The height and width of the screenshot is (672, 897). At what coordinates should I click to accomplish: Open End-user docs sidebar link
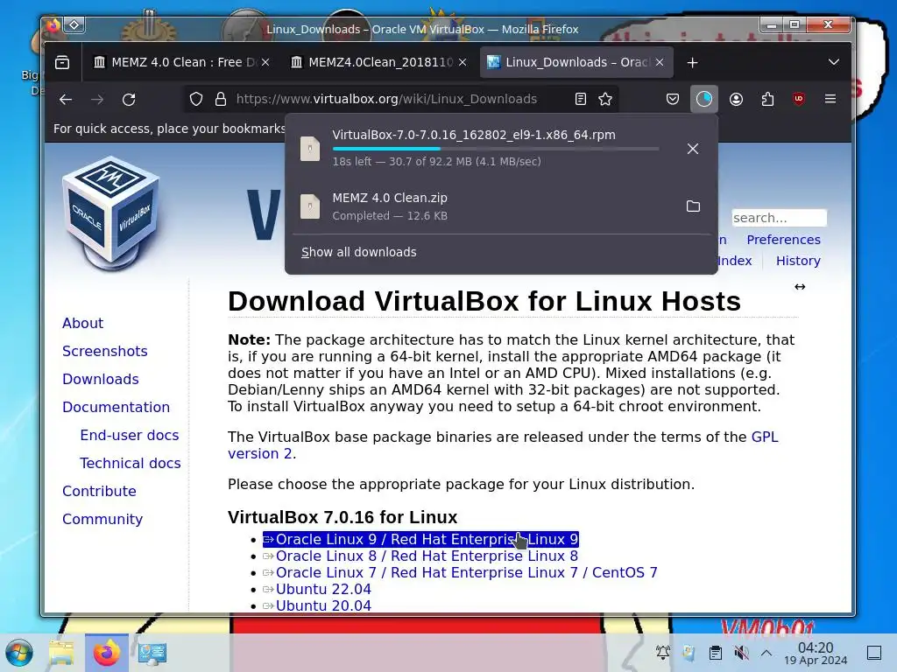(130, 436)
